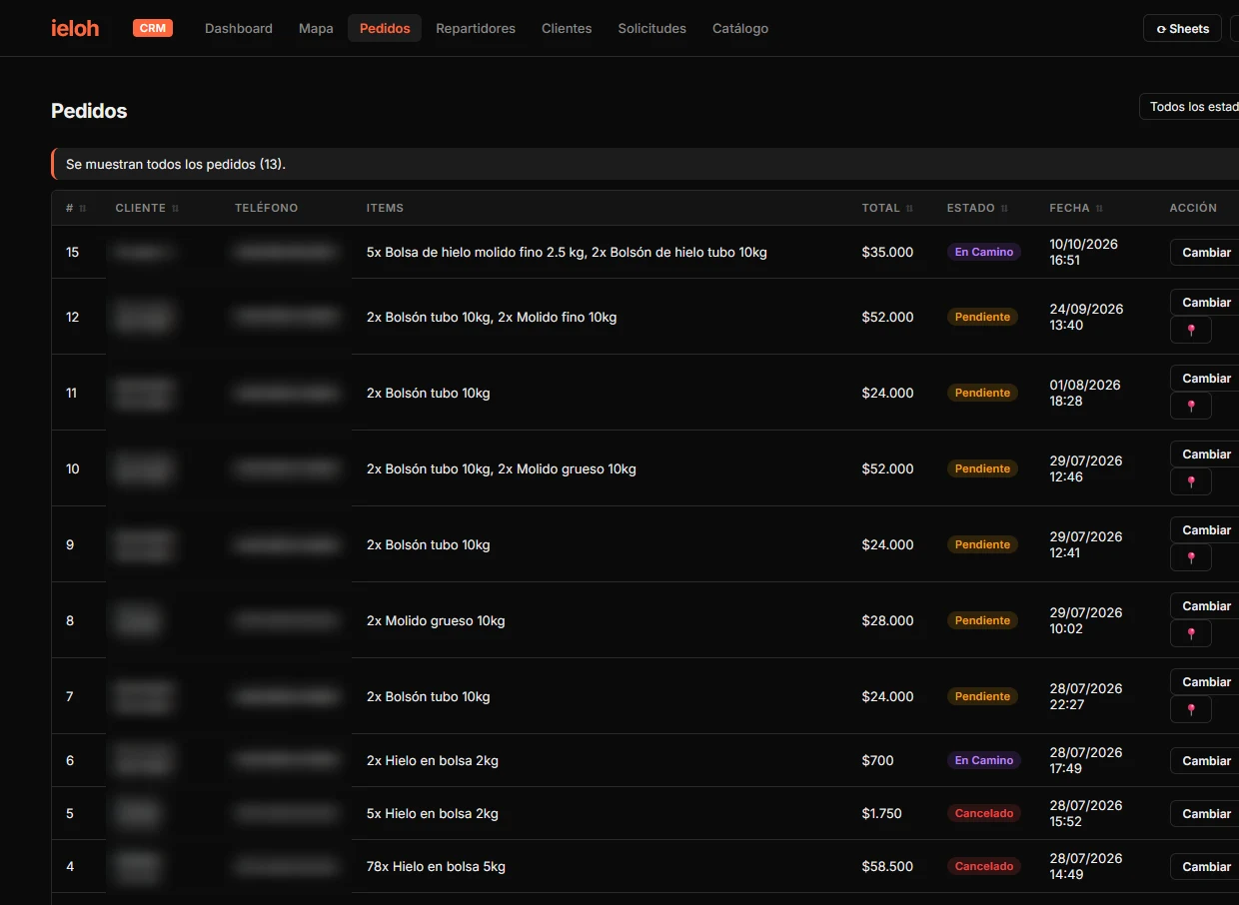The image size is (1239, 905).
Task: Click the Cancelado status badge of order 4
Action: [x=984, y=866]
